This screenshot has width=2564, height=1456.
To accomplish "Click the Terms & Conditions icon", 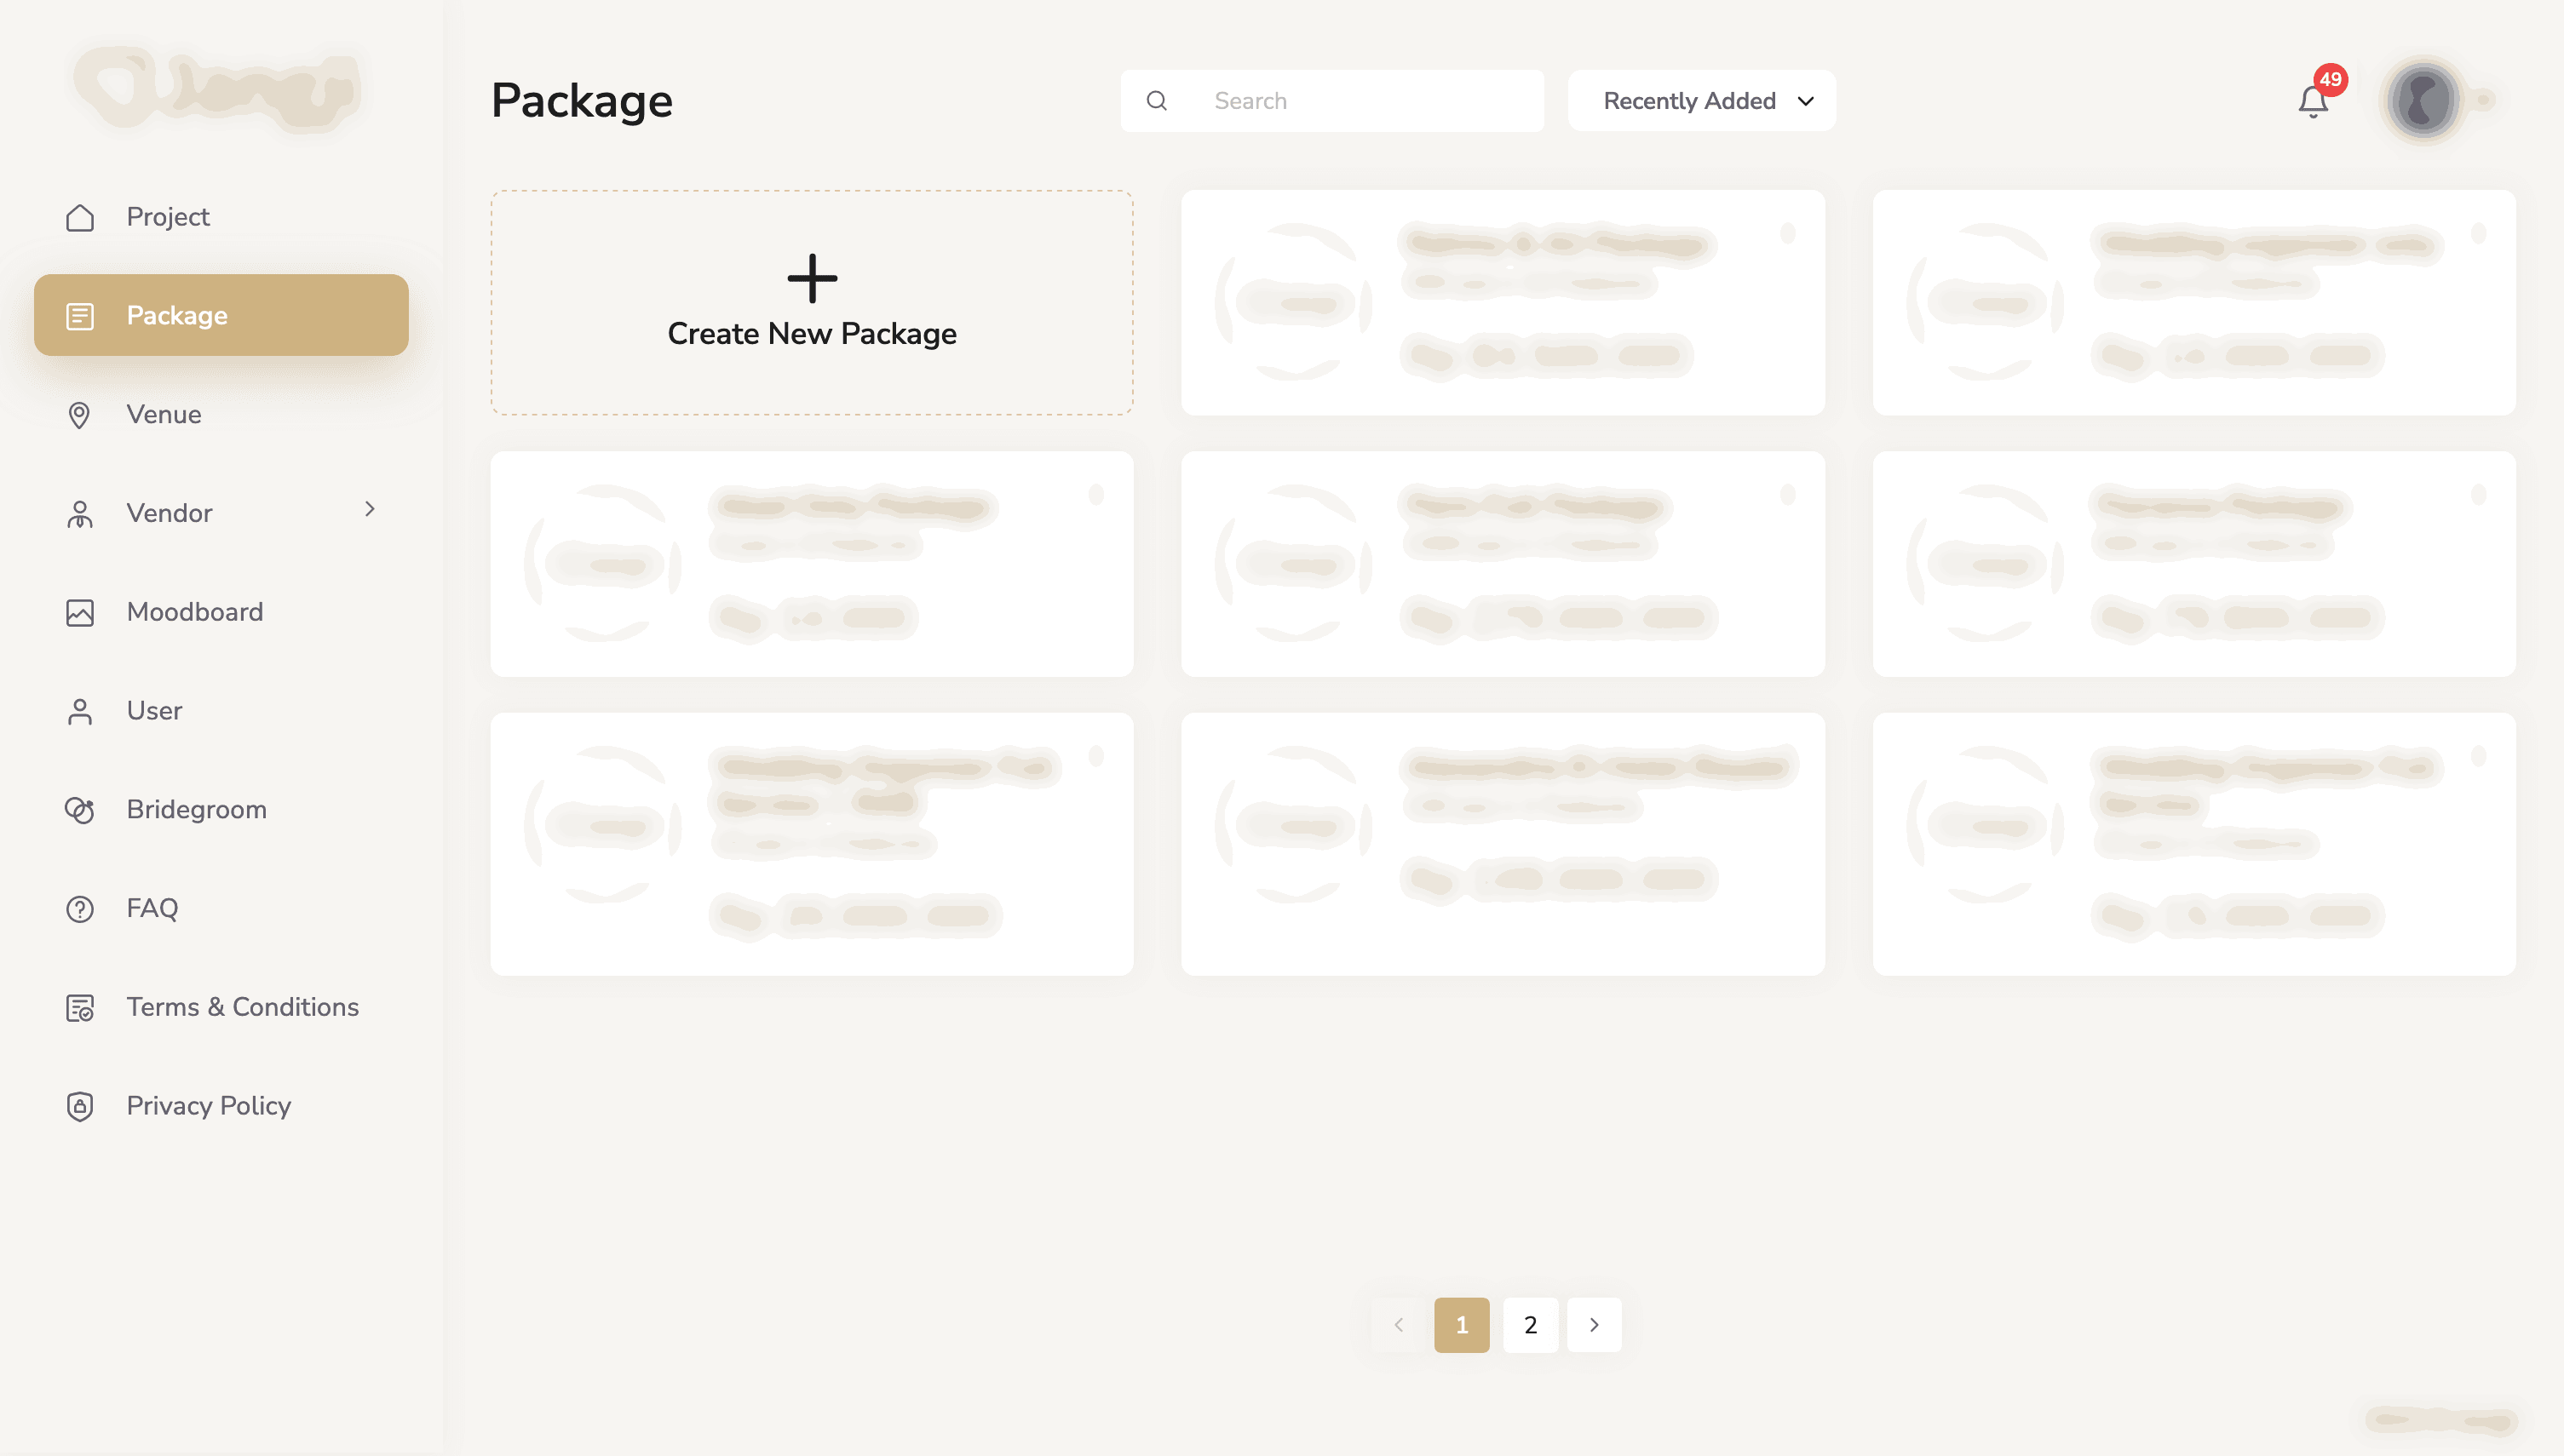I will 80,1008.
